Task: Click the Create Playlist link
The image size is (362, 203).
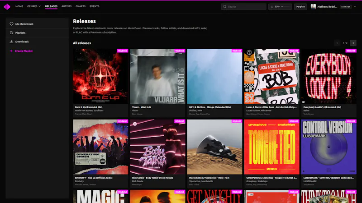Action: coord(24,51)
